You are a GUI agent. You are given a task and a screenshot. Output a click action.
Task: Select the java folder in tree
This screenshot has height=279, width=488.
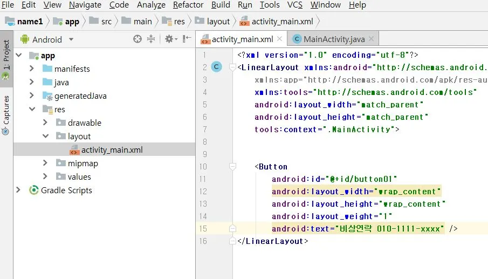tap(56, 83)
